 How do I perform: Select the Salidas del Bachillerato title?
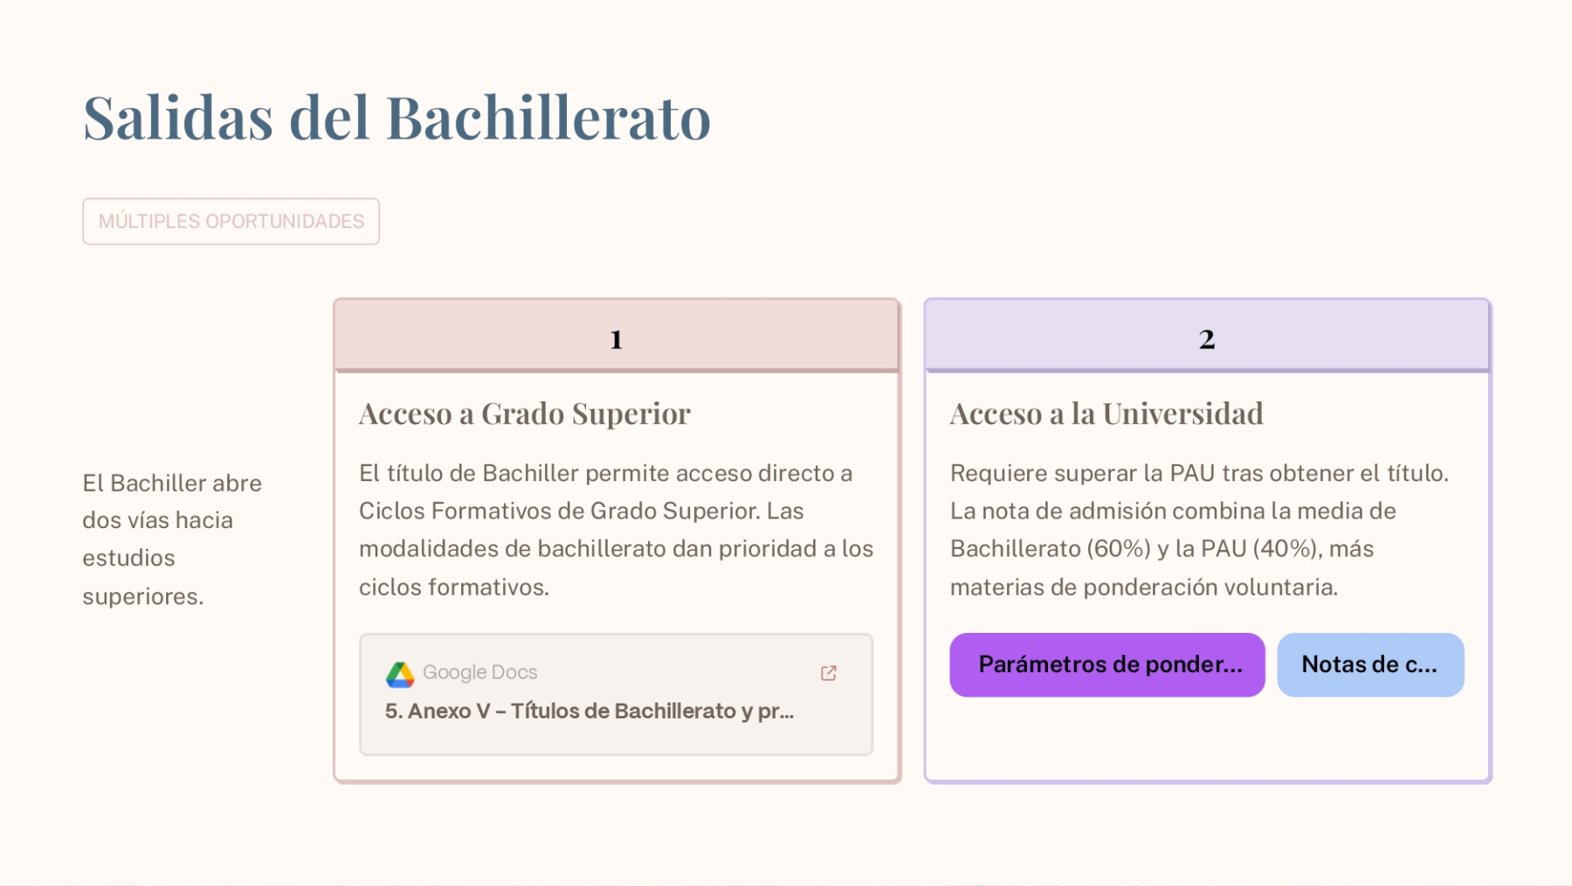tap(397, 118)
